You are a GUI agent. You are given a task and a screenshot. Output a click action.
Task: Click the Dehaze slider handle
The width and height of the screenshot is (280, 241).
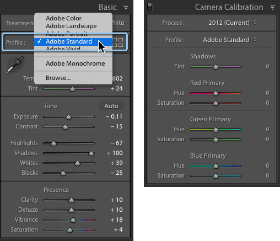point(71,210)
